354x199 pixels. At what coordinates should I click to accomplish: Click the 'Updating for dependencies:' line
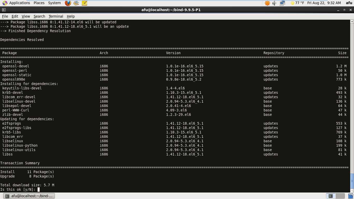[x=27, y=119]
